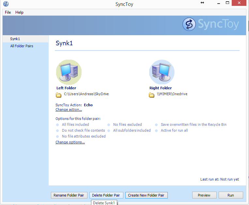
Task: Click the Active for run all text
Action: 174,130
